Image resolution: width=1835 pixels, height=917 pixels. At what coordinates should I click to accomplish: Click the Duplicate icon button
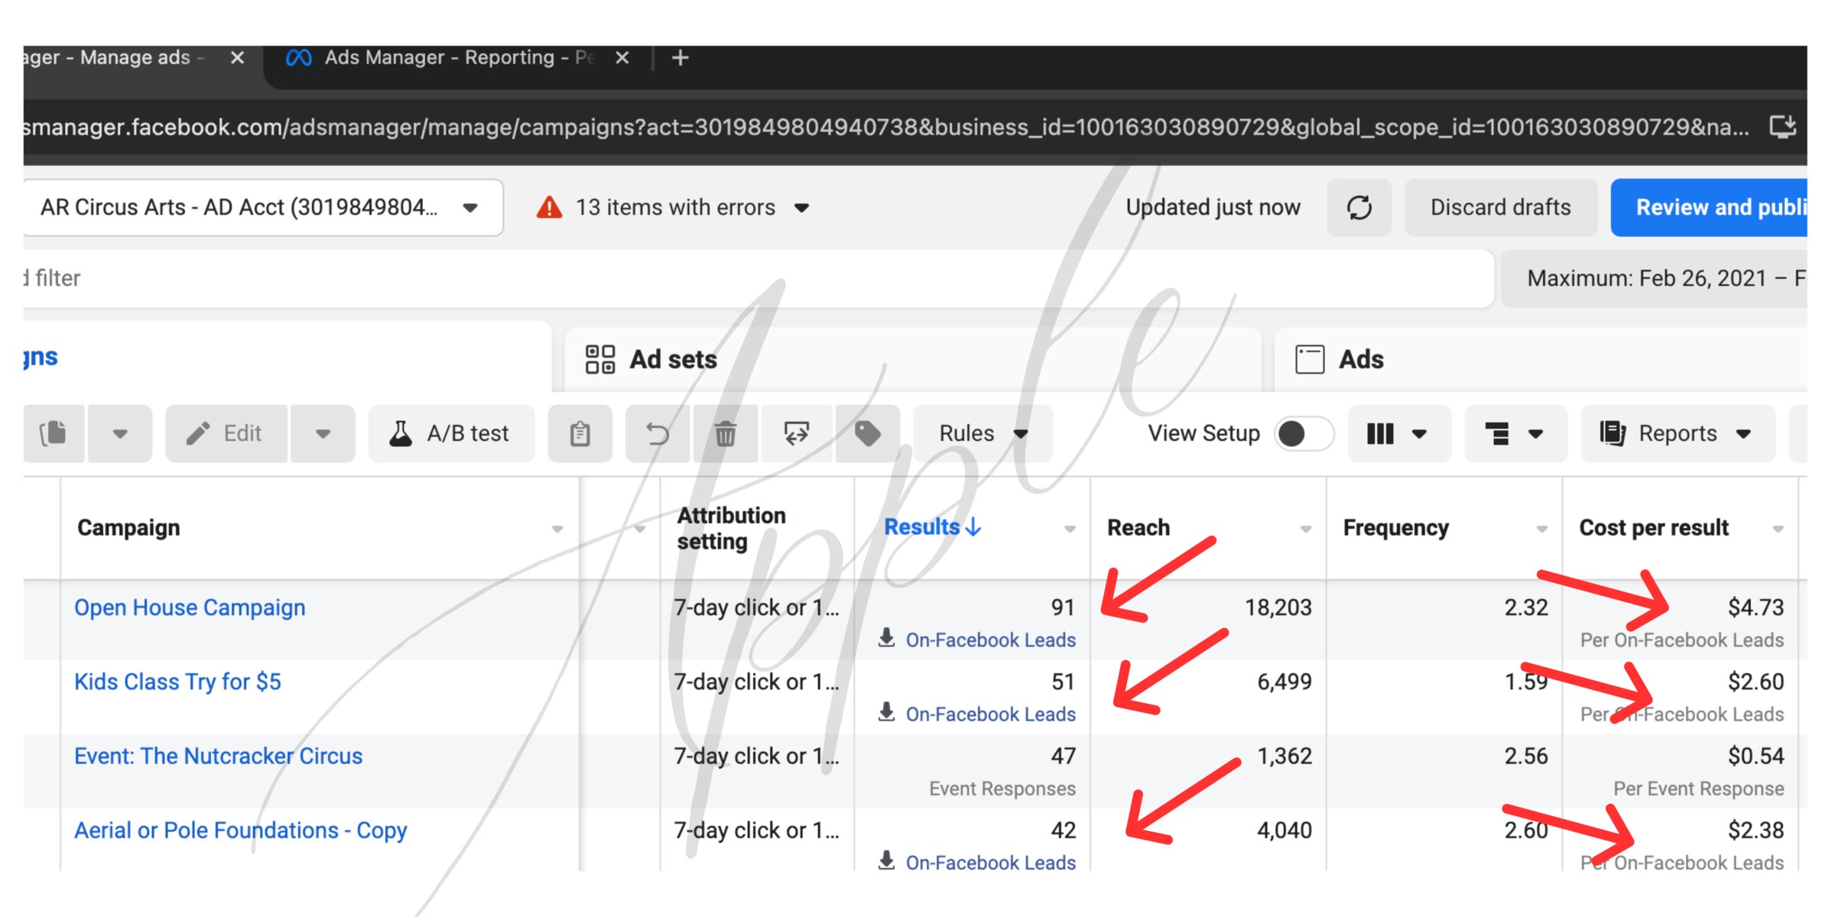pos(54,433)
